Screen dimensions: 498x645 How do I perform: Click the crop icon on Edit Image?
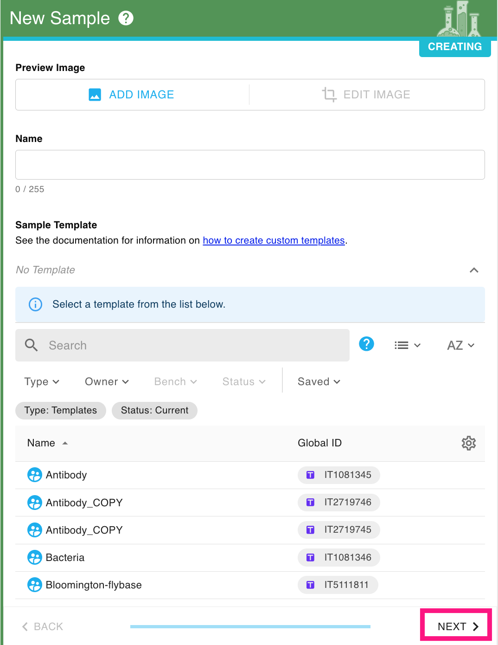(x=329, y=95)
